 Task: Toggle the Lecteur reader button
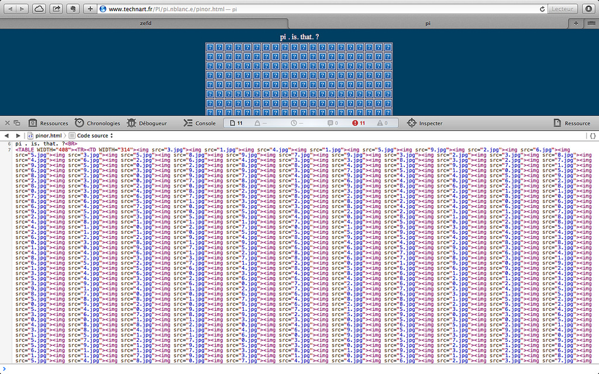point(563,9)
